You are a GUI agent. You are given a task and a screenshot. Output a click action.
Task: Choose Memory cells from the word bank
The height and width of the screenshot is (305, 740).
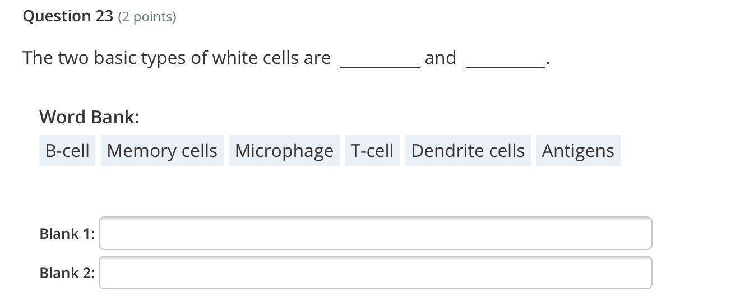pyautogui.click(x=162, y=150)
